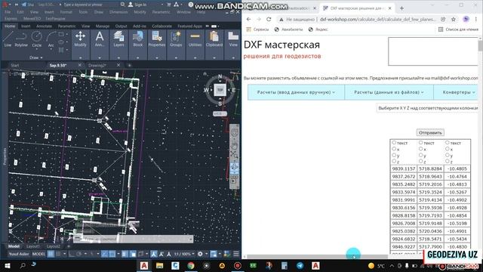Image resolution: width=483 pixels, height=272 pixels.
Task: Select the Arc drawing tool
Action: (x=51, y=39)
